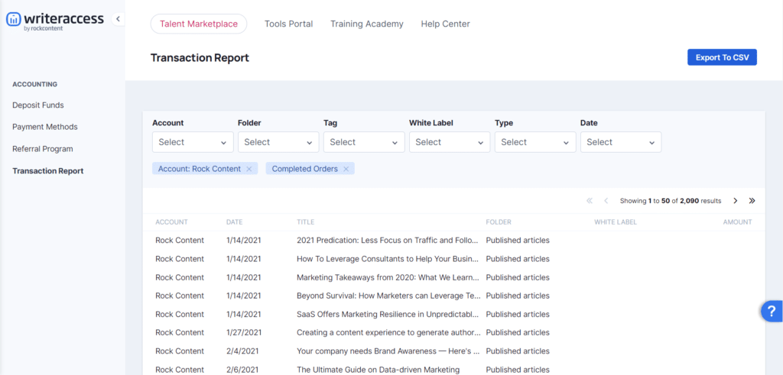
Task: Click 'Creating a content experience' title
Action: coord(388,333)
